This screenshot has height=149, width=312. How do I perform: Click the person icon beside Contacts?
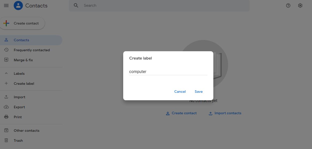[x=6, y=40]
